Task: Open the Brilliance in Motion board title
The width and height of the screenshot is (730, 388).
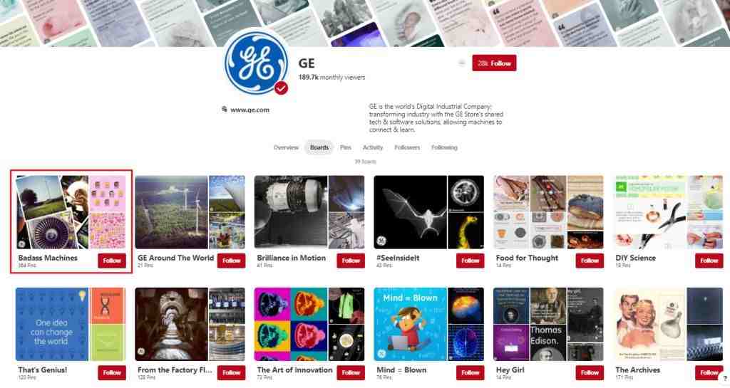Action: click(292, 258)
